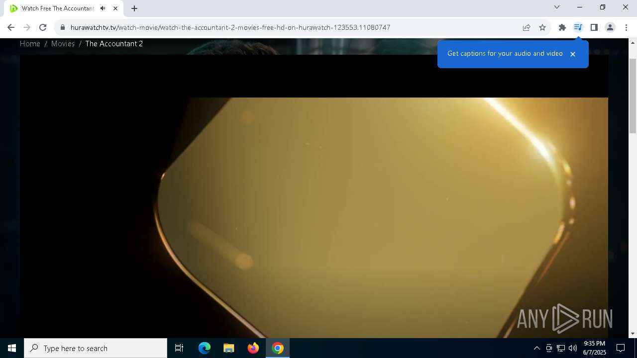This screenshot has width=637, height=358.
Task: Open the Movies breadcrumb link
Action: point(63,44)
